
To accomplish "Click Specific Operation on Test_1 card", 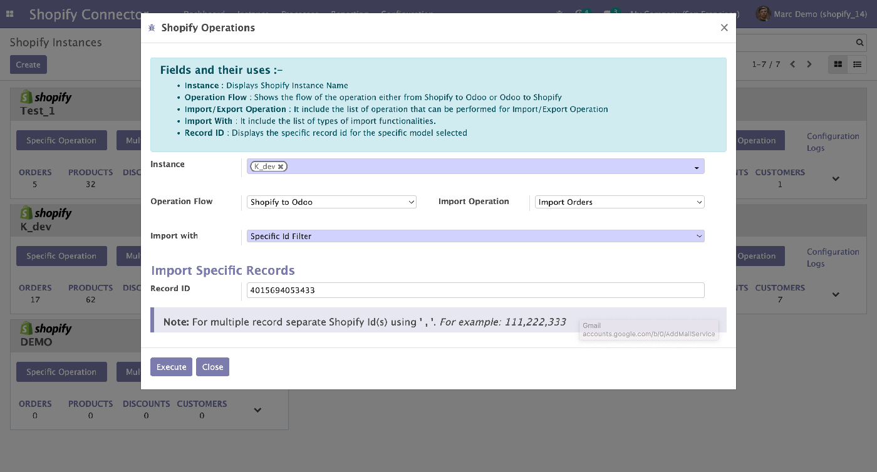I will 61,140.
